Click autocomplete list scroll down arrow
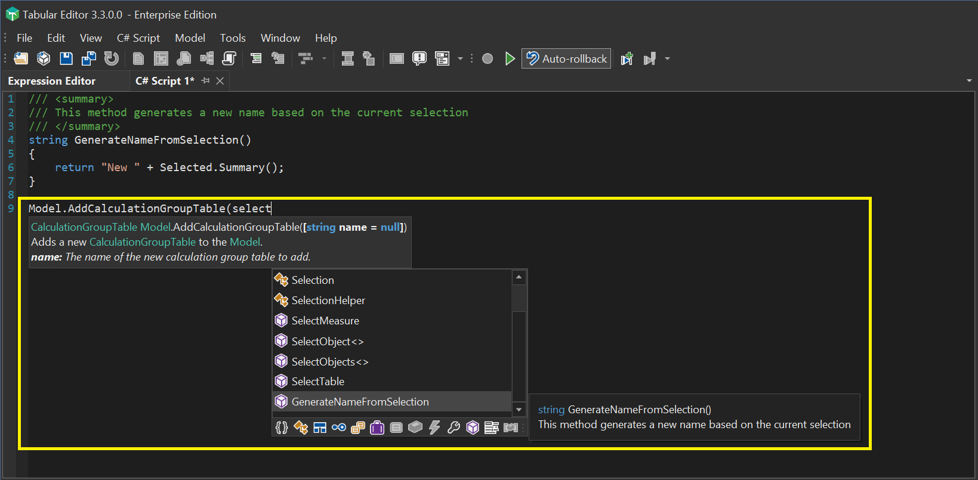This screenshot has height=480, width=978. [519, 410]
